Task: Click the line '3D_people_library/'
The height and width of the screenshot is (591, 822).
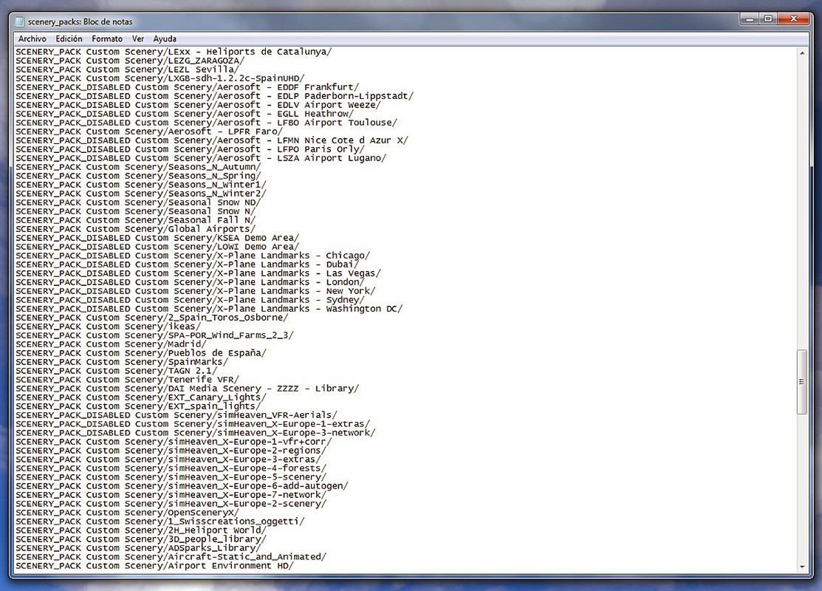Action: (141, 539)
